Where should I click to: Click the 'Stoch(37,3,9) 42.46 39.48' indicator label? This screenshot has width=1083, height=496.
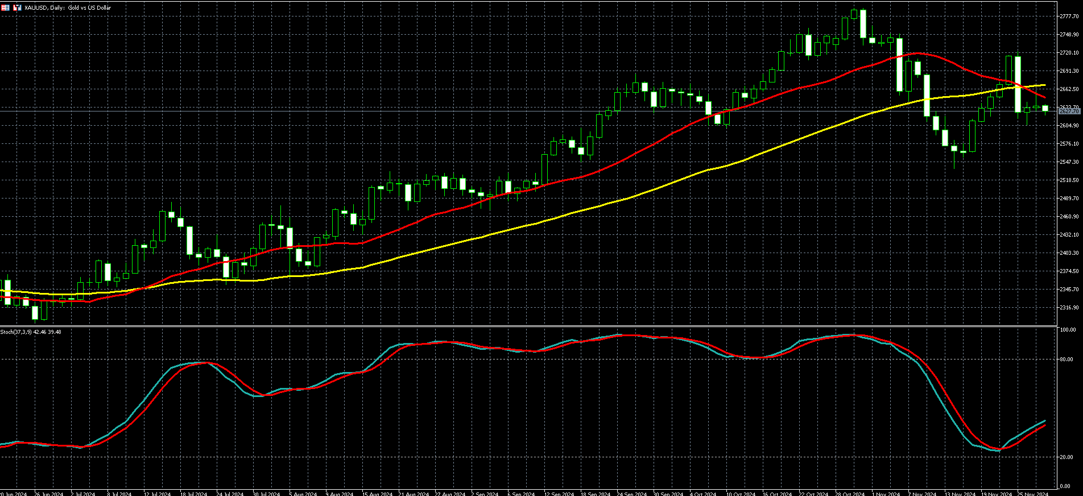pos(31,332)
